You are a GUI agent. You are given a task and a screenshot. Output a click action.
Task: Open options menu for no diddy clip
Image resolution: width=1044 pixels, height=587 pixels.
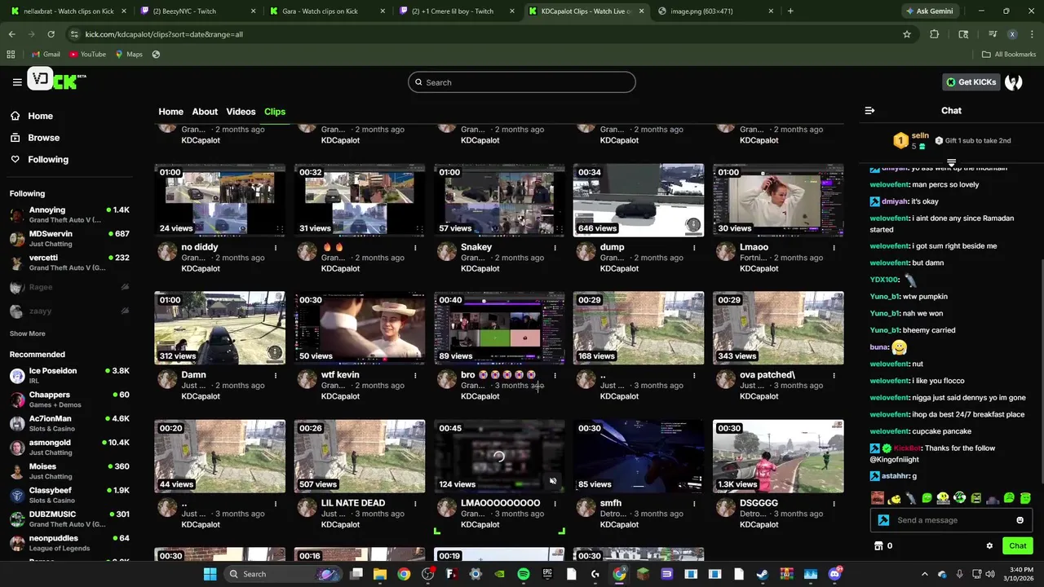pyautogui.click(x=276, y=247)
